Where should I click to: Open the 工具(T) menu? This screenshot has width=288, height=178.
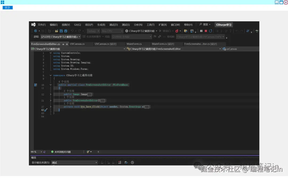click(x=150, y=25)
